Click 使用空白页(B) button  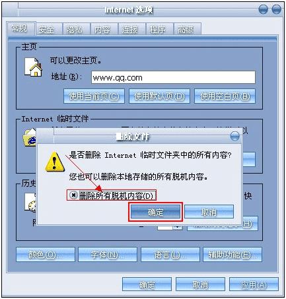(225, 96)
